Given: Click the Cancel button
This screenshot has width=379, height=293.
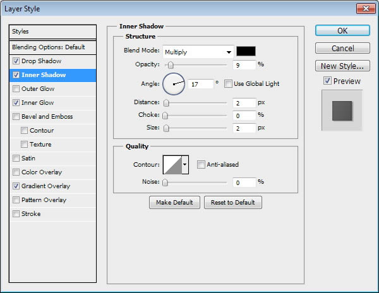Looking at the screenshot, I should 342,49.
